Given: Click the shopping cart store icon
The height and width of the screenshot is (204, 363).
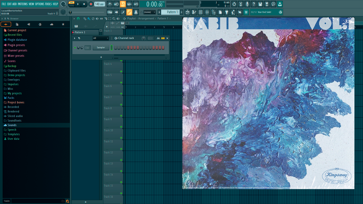Looking at the screenshot, I should click(246, 12).
